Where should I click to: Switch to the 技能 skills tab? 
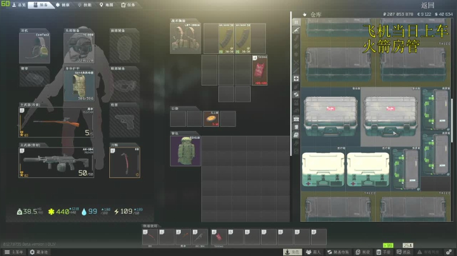click(84, 4)
